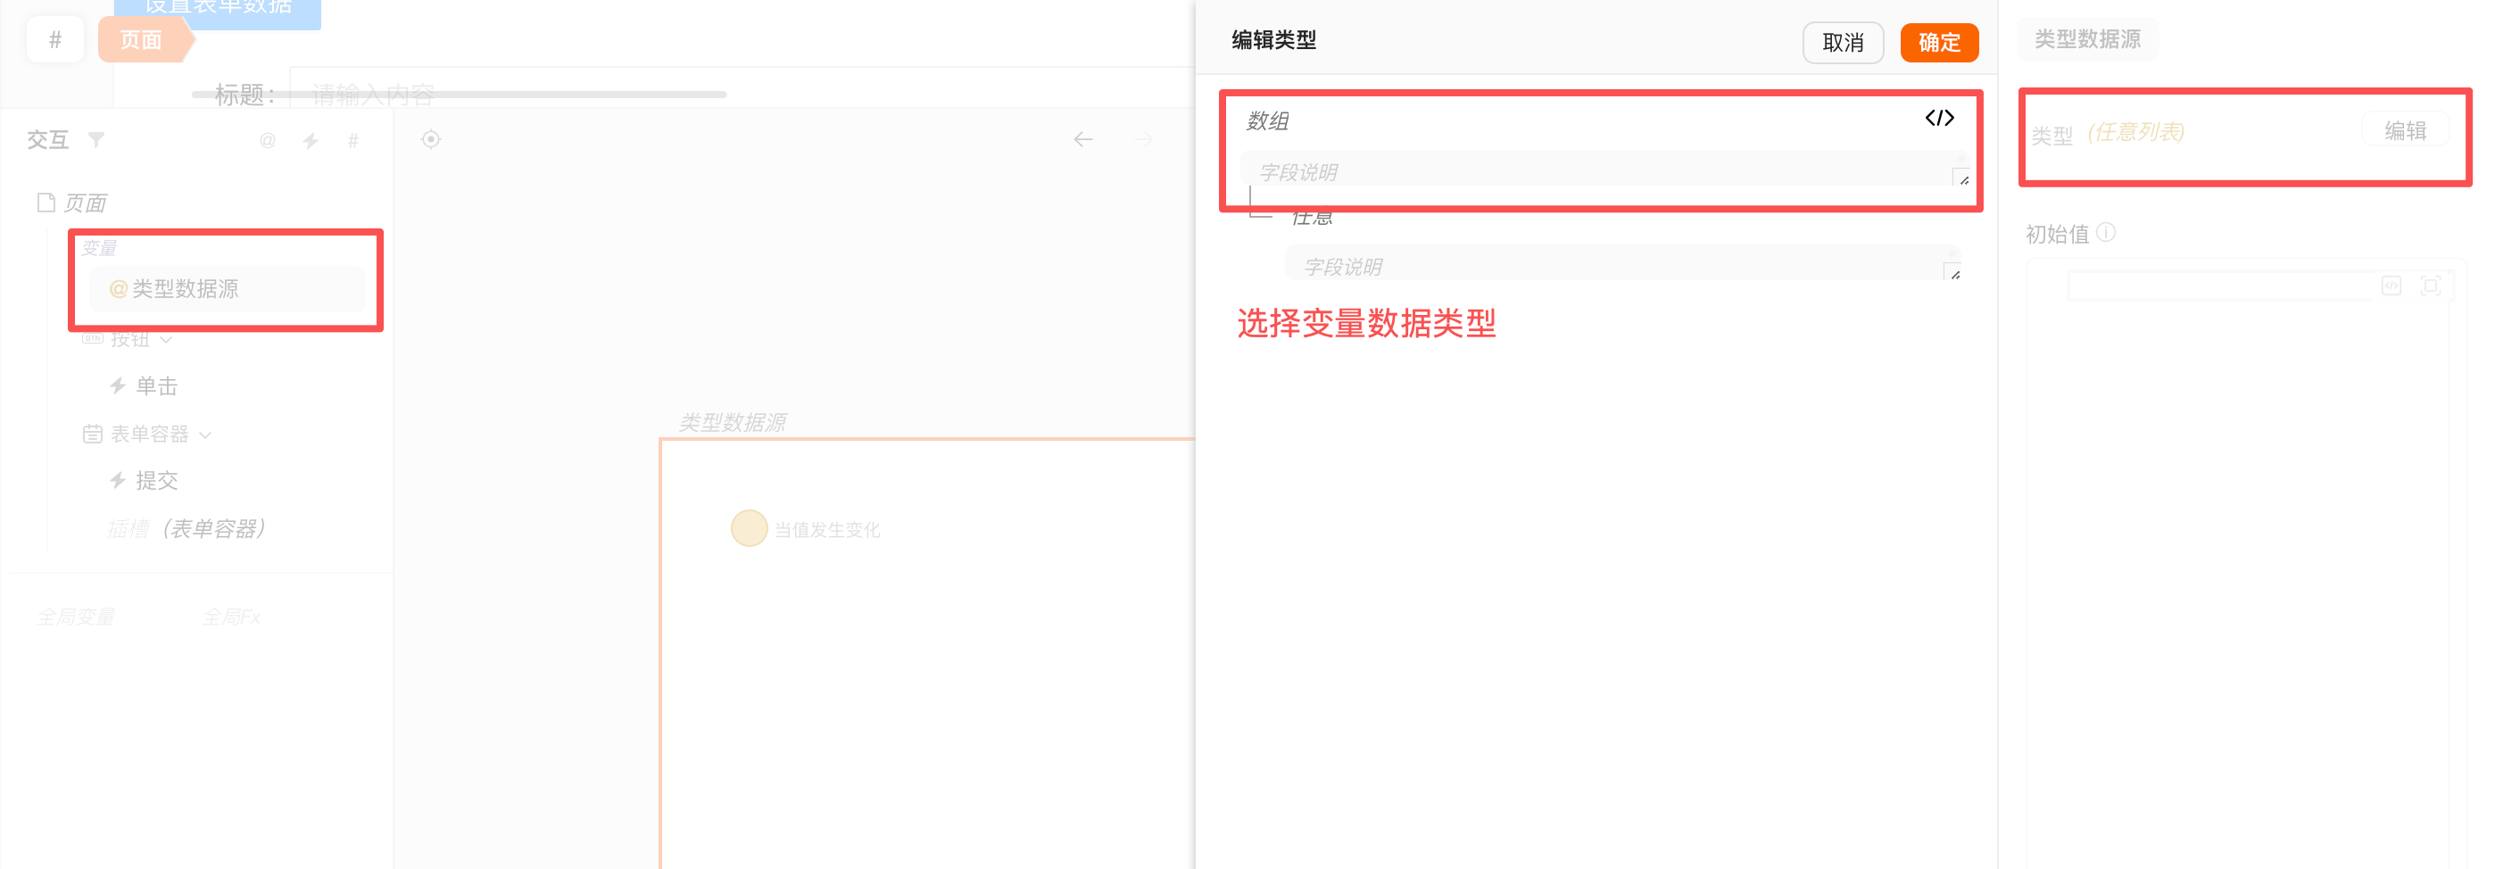Click the code toggle icon beside 数组
Image resolution: width=2495 pixels, height=869 pixels.
point(1939,118)
